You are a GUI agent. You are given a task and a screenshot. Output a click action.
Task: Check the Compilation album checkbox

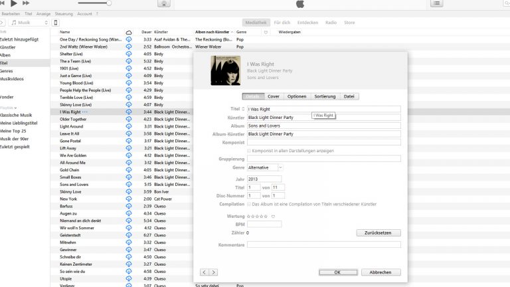click(x=249, y=204)
